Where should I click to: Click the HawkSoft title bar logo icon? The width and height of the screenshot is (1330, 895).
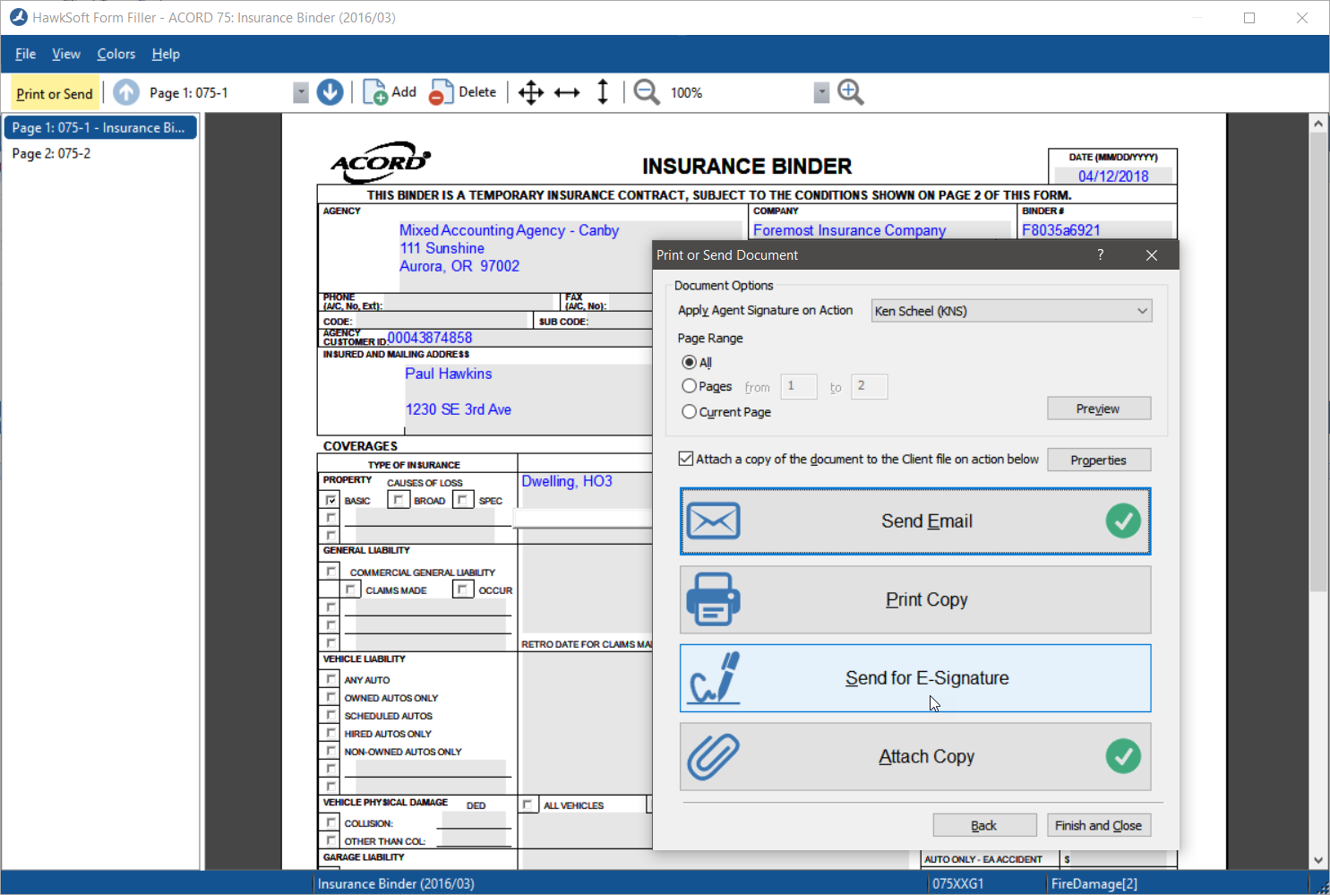tap(18, 17)
